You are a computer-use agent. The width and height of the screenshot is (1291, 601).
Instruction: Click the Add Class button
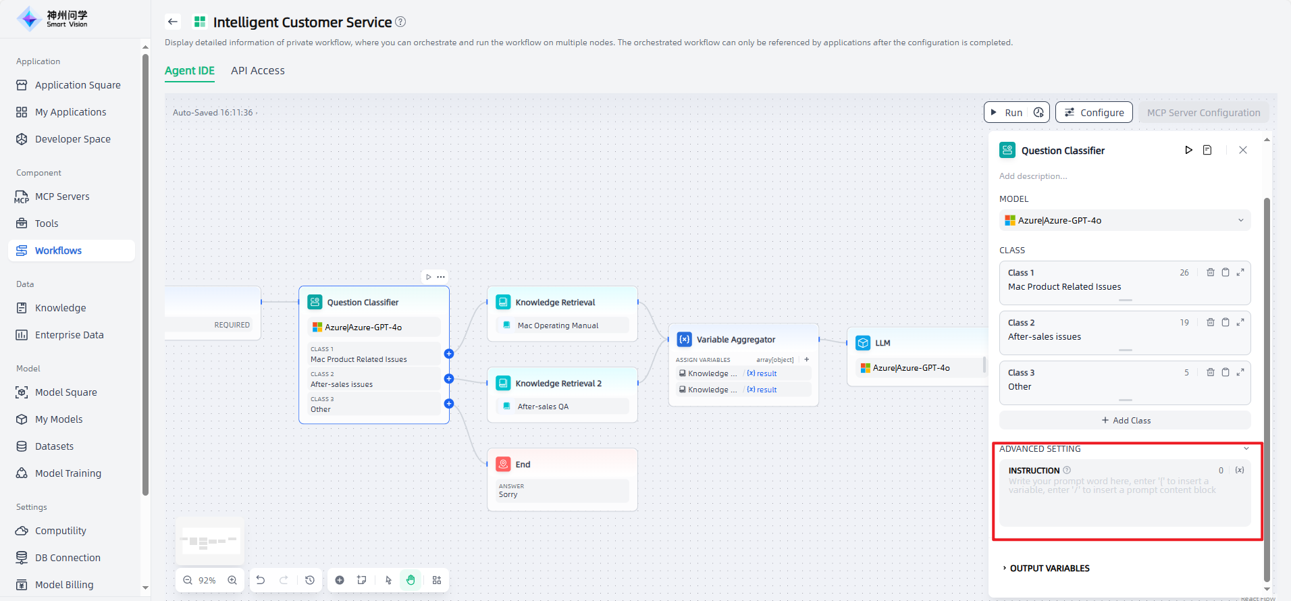tap(1125, 420)
